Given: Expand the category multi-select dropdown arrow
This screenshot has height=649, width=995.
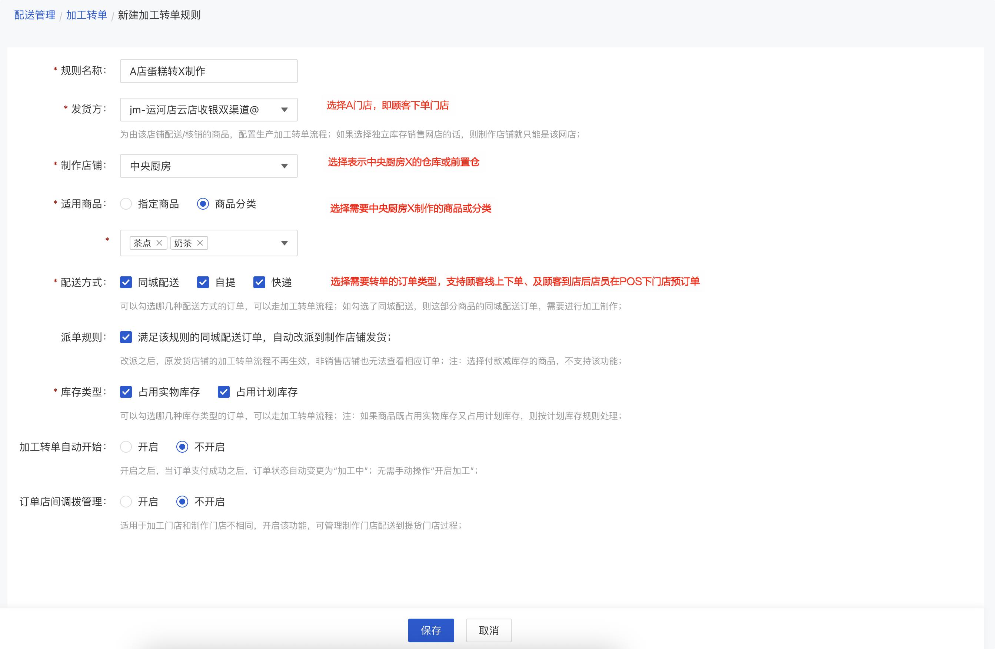Looking at the screenshot, I should click(x=284, y=243).
